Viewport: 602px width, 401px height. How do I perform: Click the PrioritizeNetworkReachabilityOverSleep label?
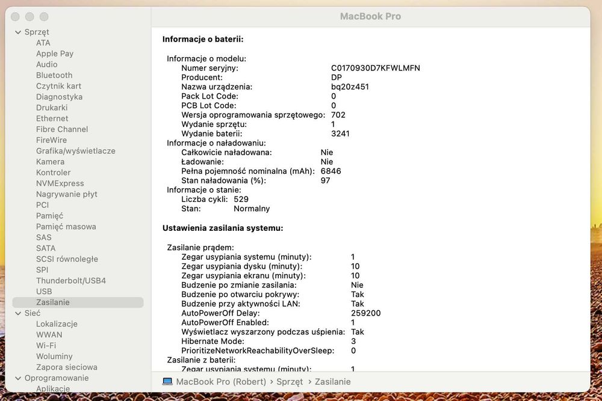point(258,350)
